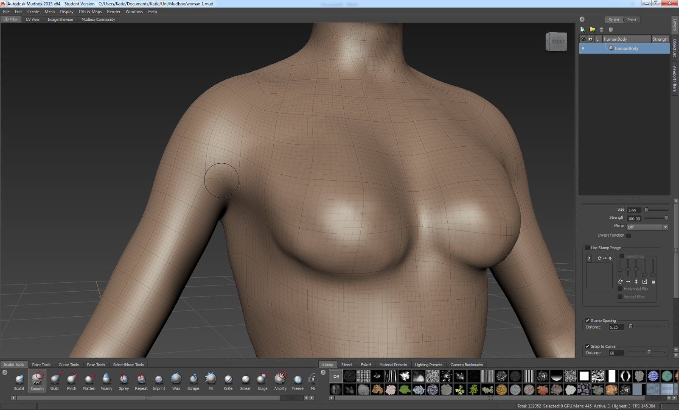Enable the Use Stamp Image checkbox
679x410 pixels.
(587, 248)
